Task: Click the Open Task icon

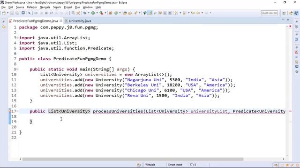Action: tap(130, 13)
